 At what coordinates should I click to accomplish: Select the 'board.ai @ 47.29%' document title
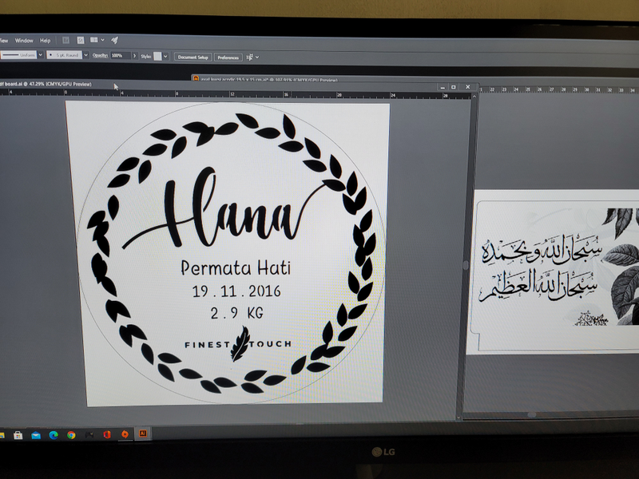pyautogui.click(x=46, y=84)
